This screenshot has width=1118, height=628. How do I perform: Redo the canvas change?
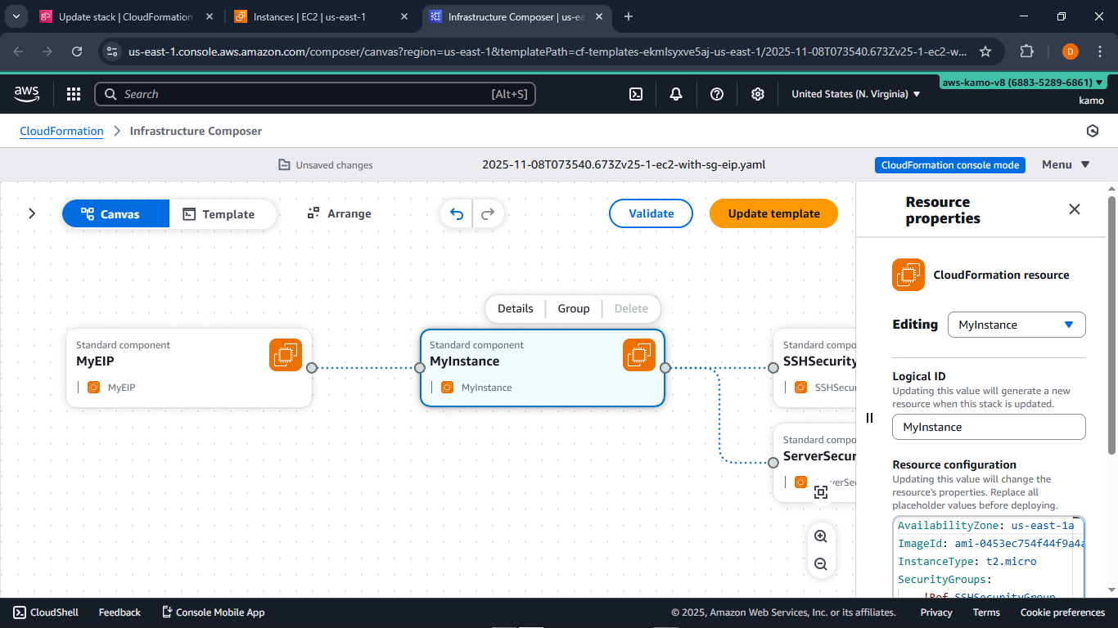487,213
